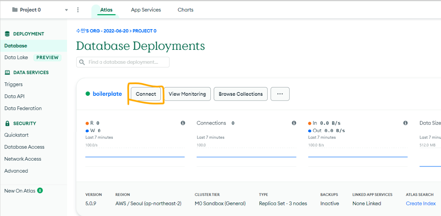
Task: Open the cluster ellipsis more-options button
Action: 280,94
